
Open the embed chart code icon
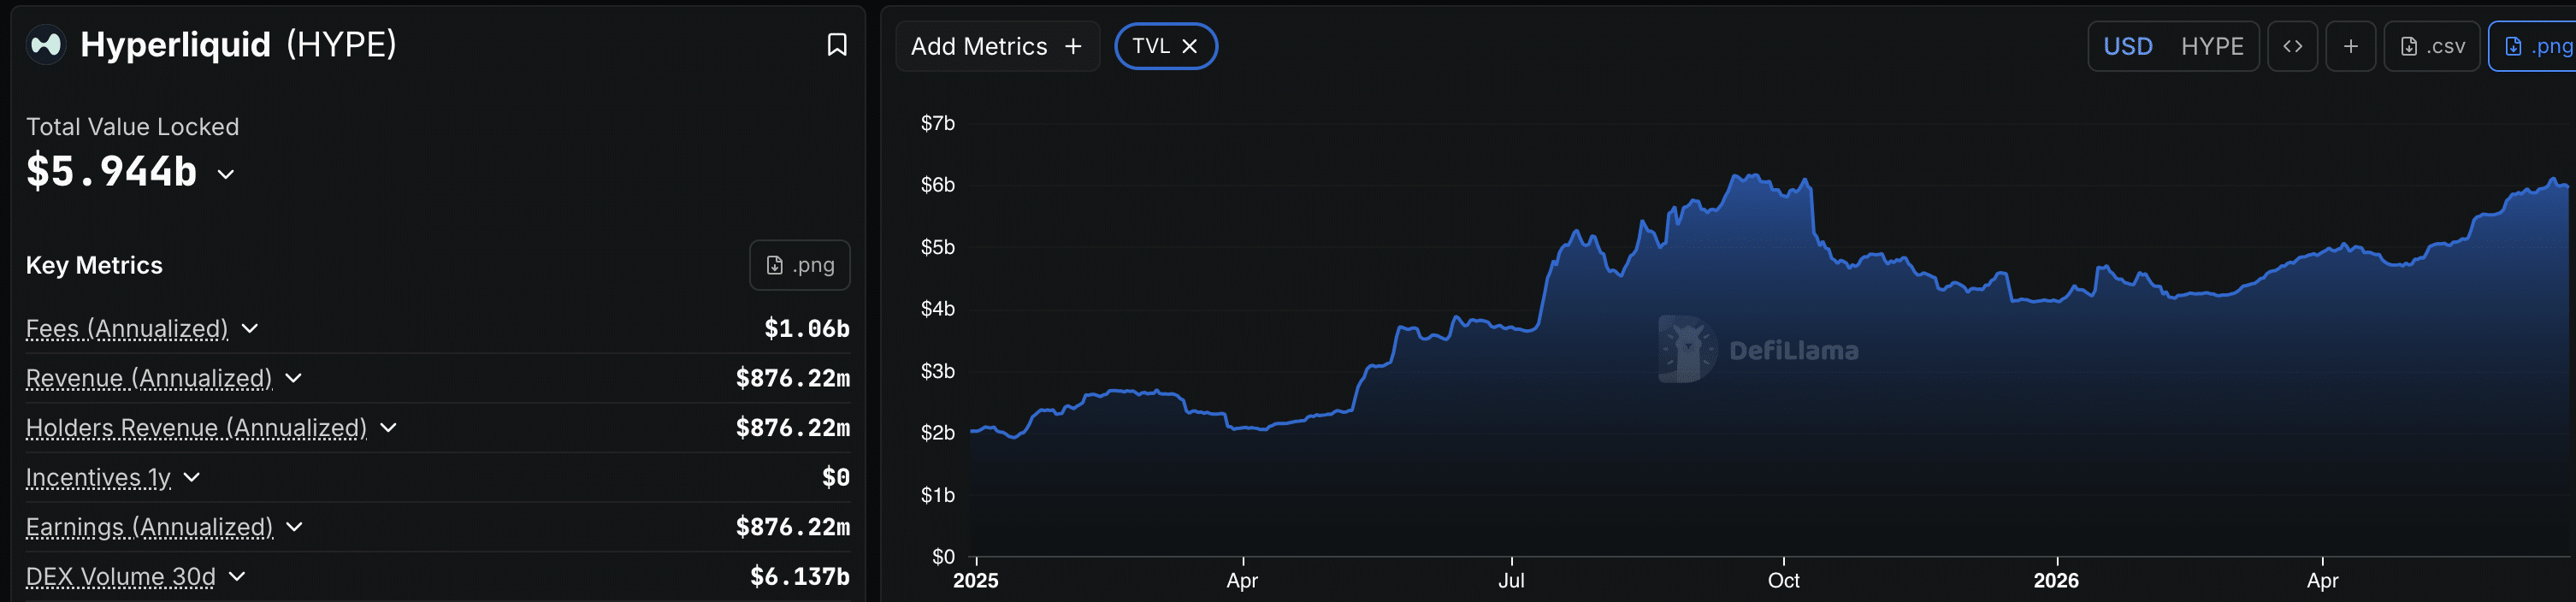click(x=2292, y=46)
